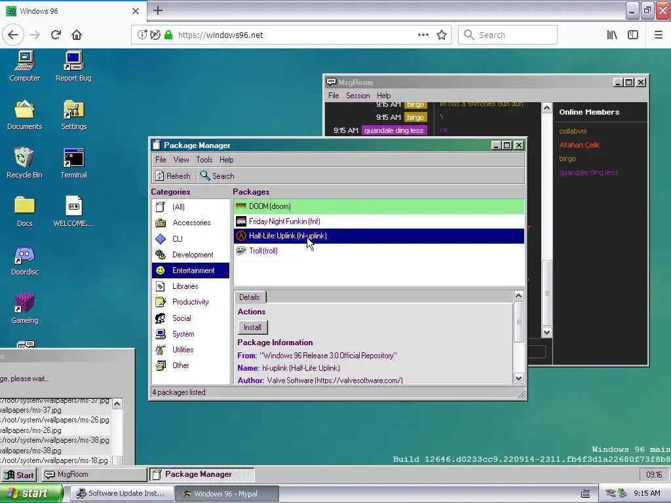Select the Friday Night Funkin package
This screenshot has width=671, height=503.
click(379, 221)
